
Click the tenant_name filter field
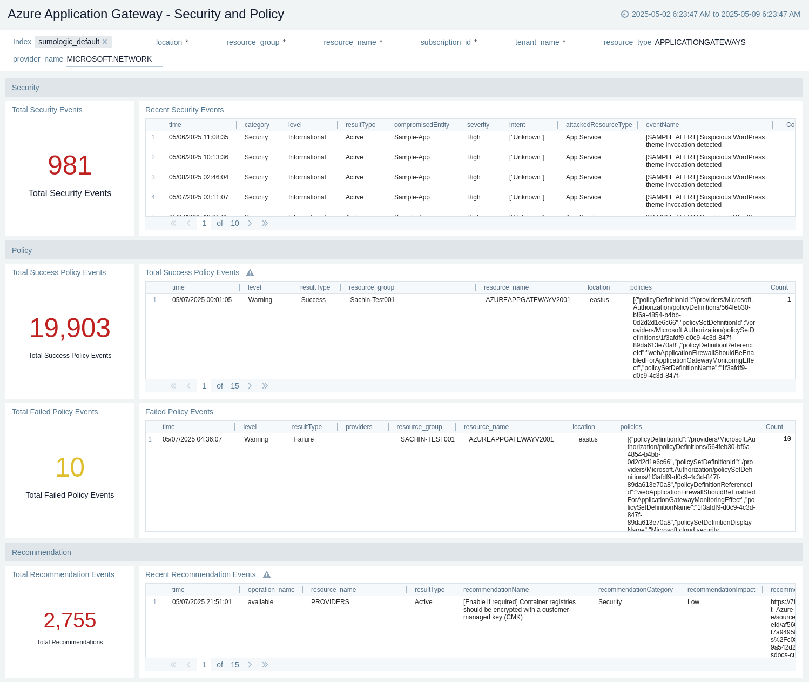tap(576, 42)
